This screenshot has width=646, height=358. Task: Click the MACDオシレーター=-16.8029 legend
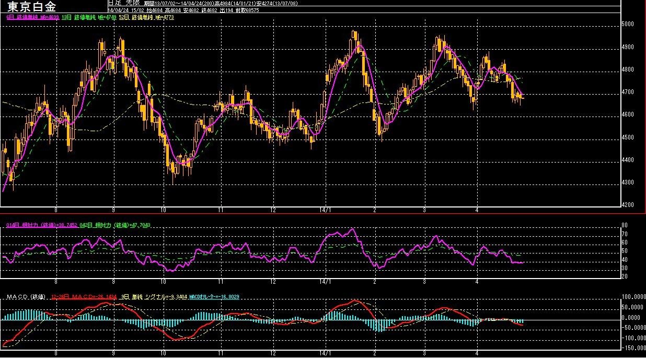pyautogui.click(x=214, y=297)
